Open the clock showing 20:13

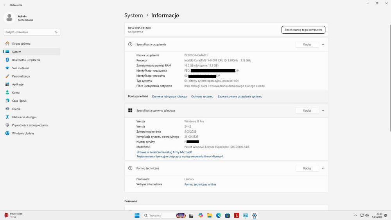[x=377, y=216]
